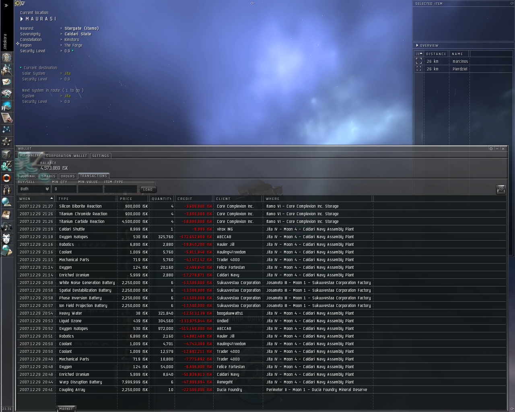Switch to the Shares tab
The height and width of the screenshot is (412, 515).
[49, 176]
